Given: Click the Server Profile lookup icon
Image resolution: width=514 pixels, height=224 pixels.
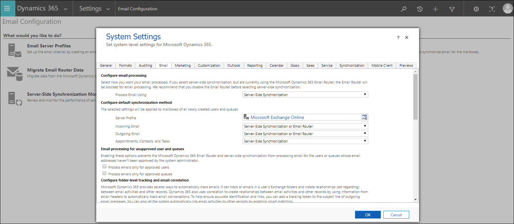Looking at the screenshot, I should (364, 117).
